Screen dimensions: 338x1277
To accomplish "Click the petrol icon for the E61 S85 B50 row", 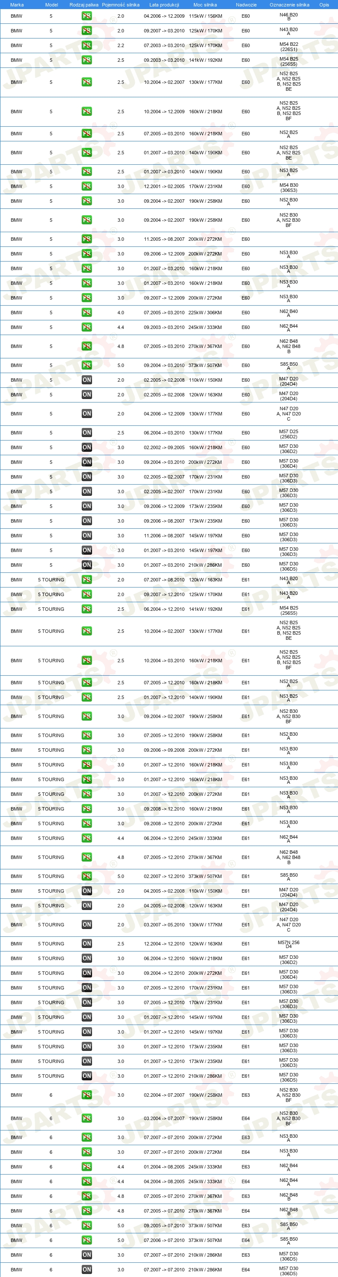I will tap(87, 876).
